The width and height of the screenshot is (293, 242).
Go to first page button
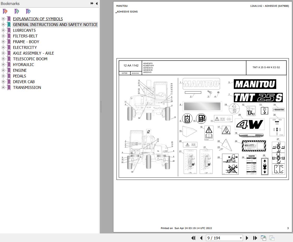pyautogui.click(x=193, y=238)
